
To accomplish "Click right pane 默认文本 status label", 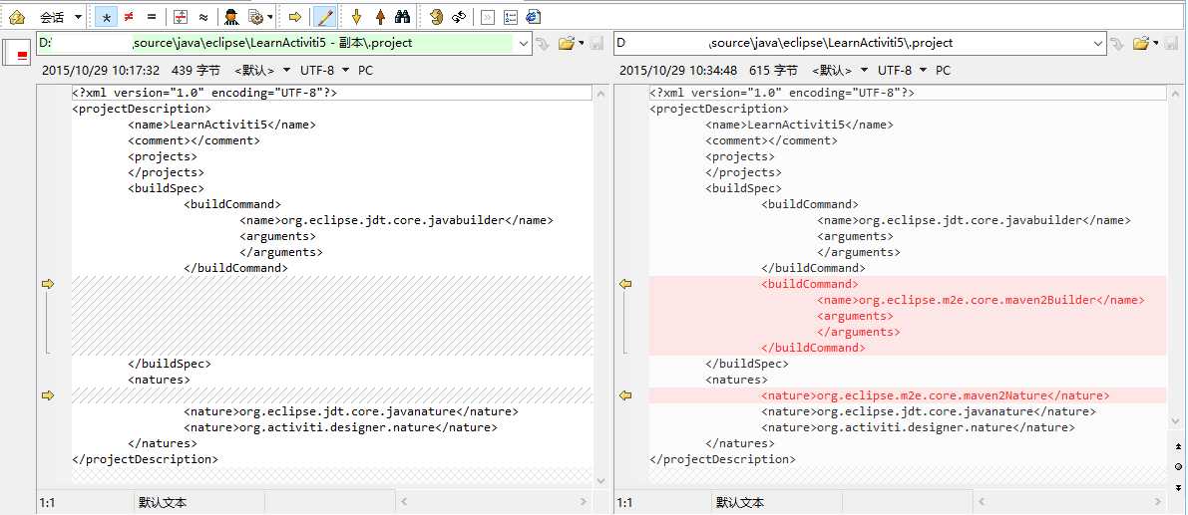I will click(x=739, y=502).
